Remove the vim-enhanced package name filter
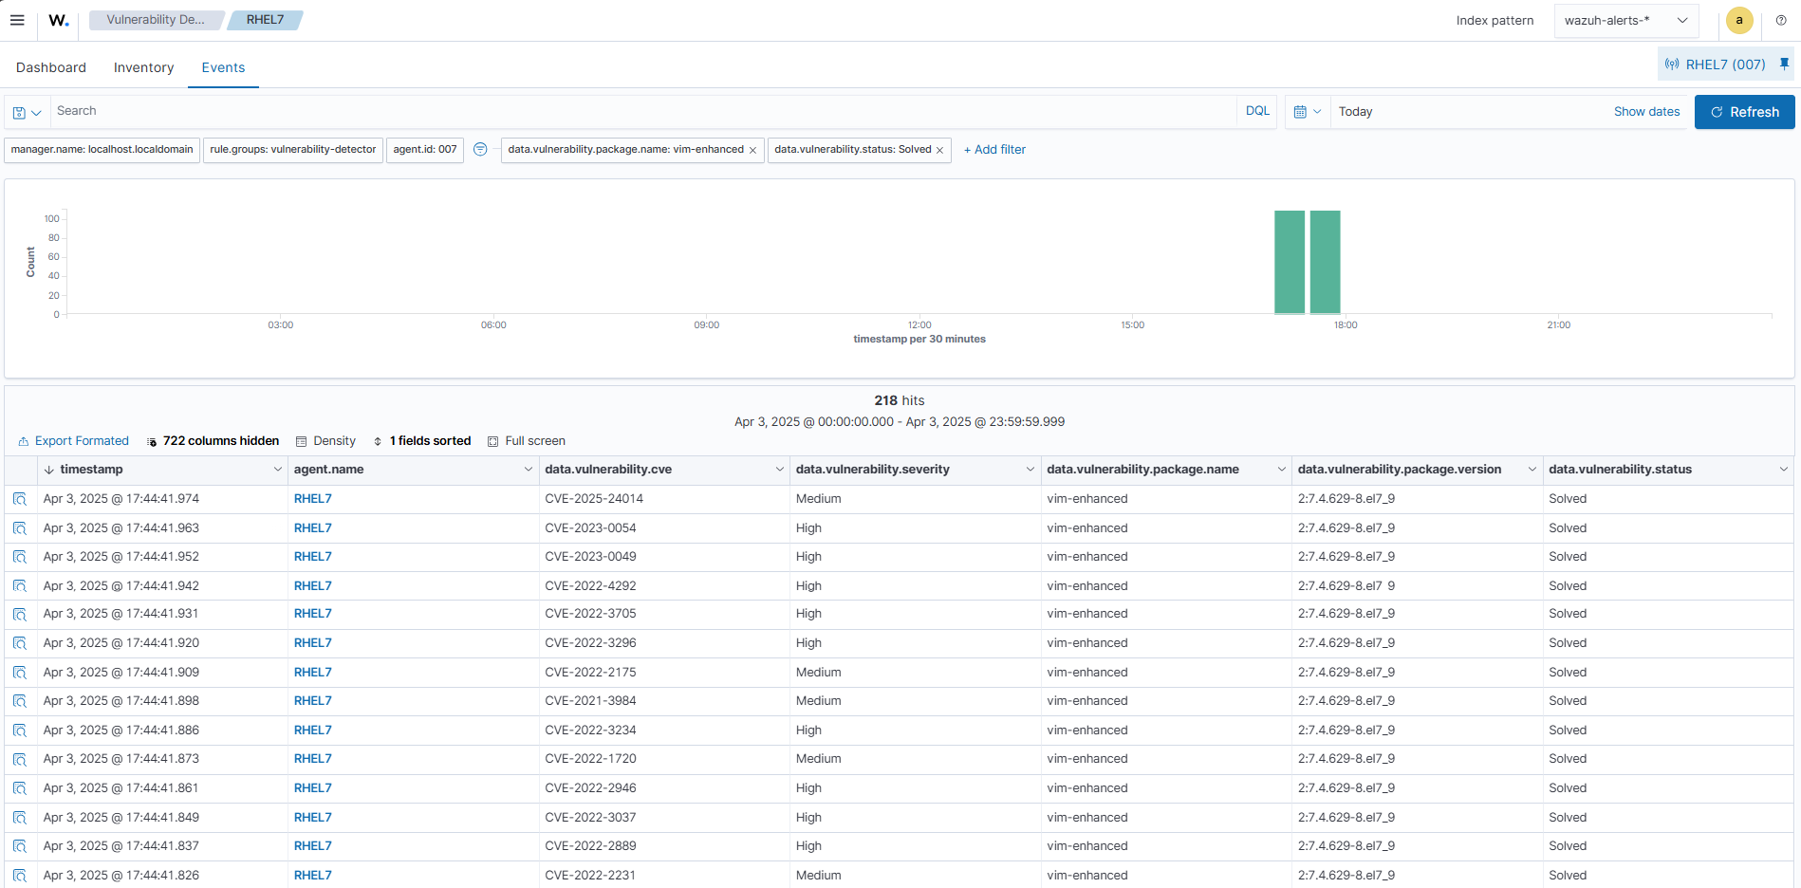Viewport: 1801px width, 888px height. point(752,150)
